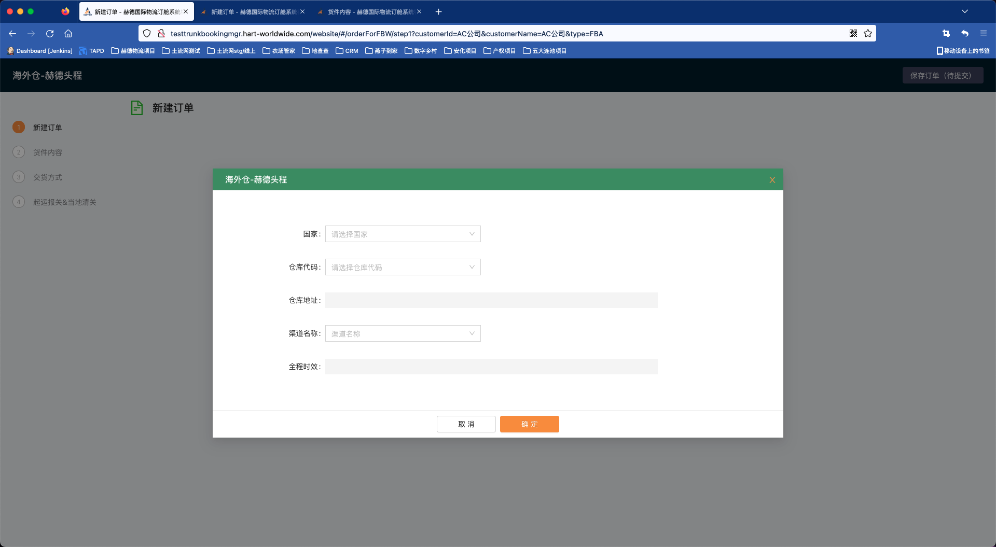The image size is (996, 547).
Task: Open the QR code icon in address bar
Action: click(853, 34)
